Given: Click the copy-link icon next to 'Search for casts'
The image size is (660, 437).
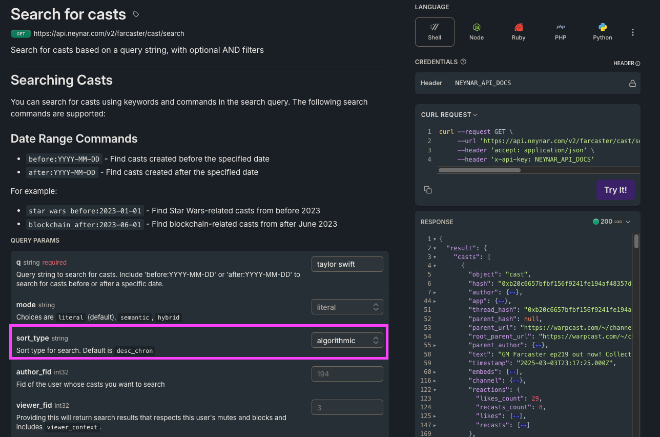Looking at the screenshot, I should 135,15.
